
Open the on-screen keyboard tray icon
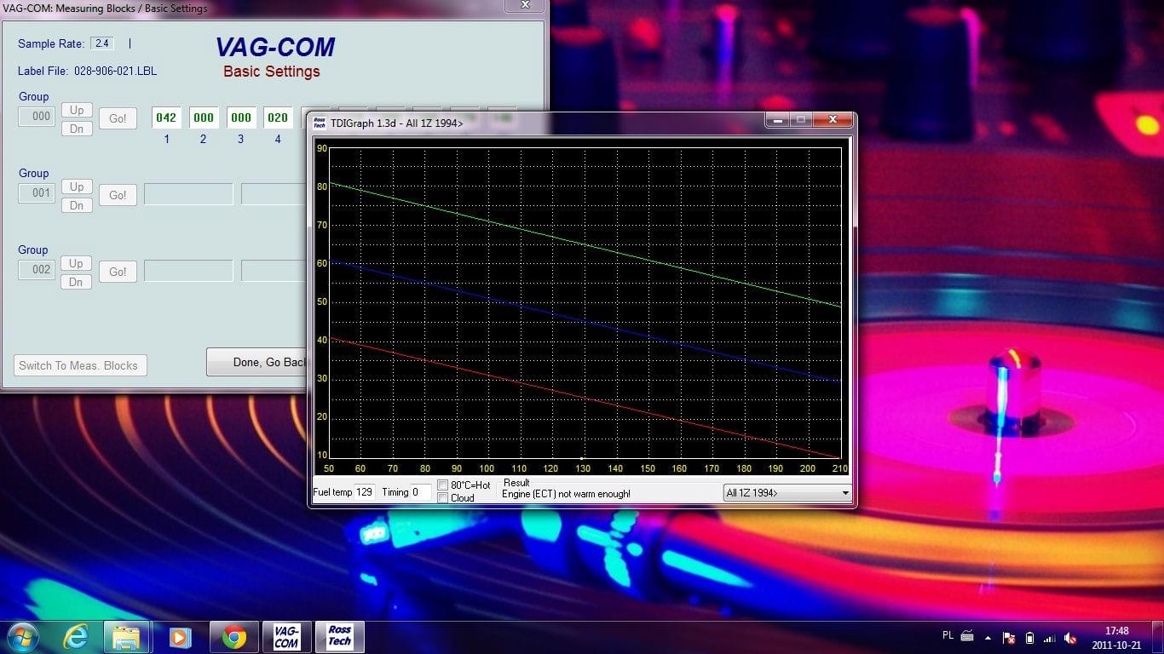tap(967, 636)
